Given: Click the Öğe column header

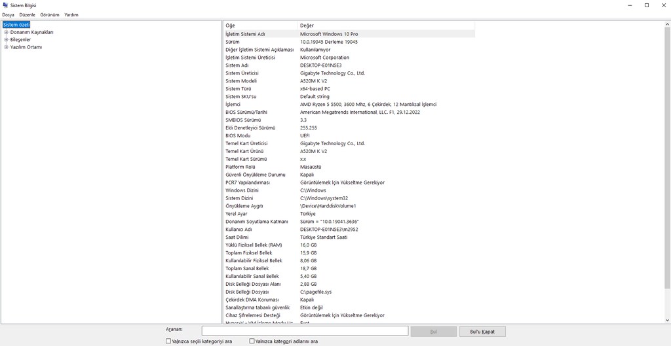Looking at the screenshot, I should pos(260,26).
